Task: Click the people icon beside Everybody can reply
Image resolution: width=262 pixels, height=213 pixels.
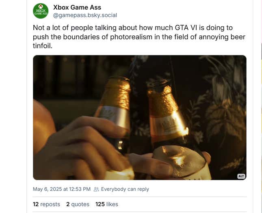Action: coord(96,189)
